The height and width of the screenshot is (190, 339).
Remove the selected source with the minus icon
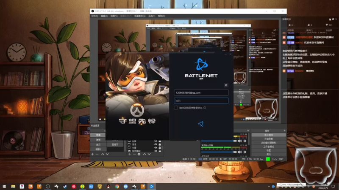tap(134, 154)
